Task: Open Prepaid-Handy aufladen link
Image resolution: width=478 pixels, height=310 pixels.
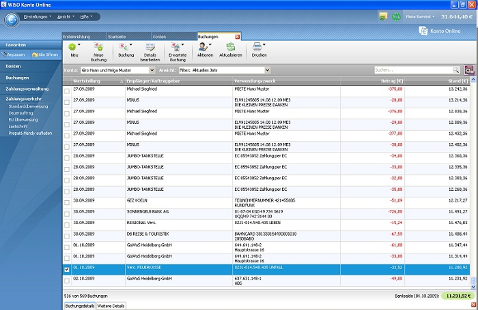Action: pyautogui.click(x=30, y=134)
